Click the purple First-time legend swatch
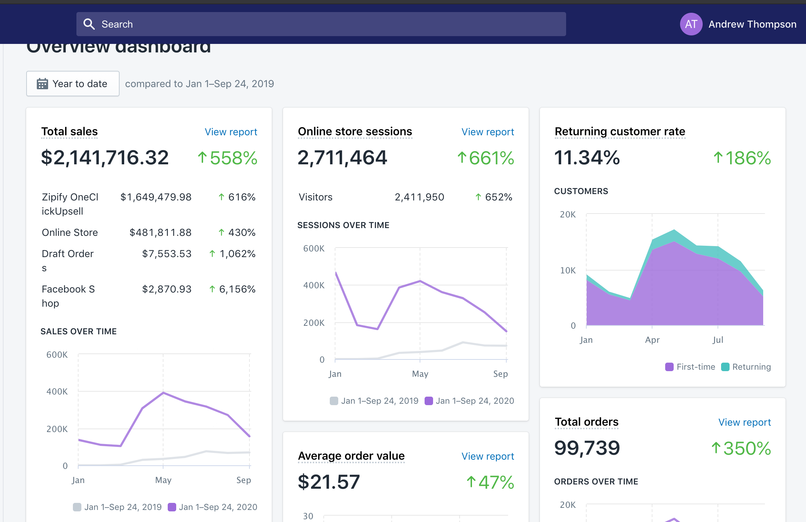Screen dimensions: 806x522 pos(669,367)
